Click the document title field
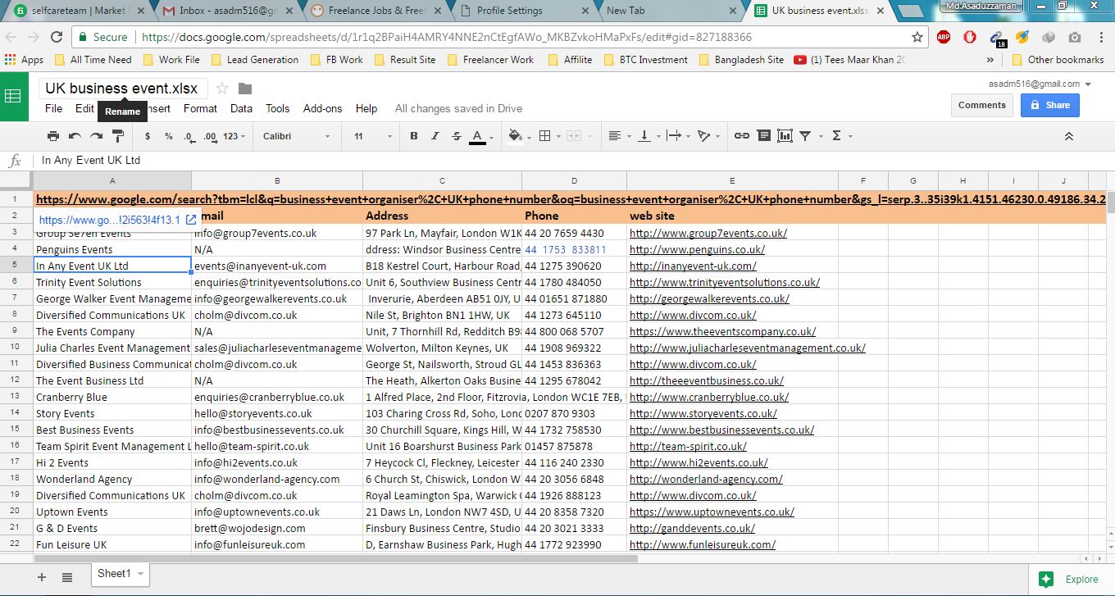Screen dimensions: 1115x596 [122, 89]
